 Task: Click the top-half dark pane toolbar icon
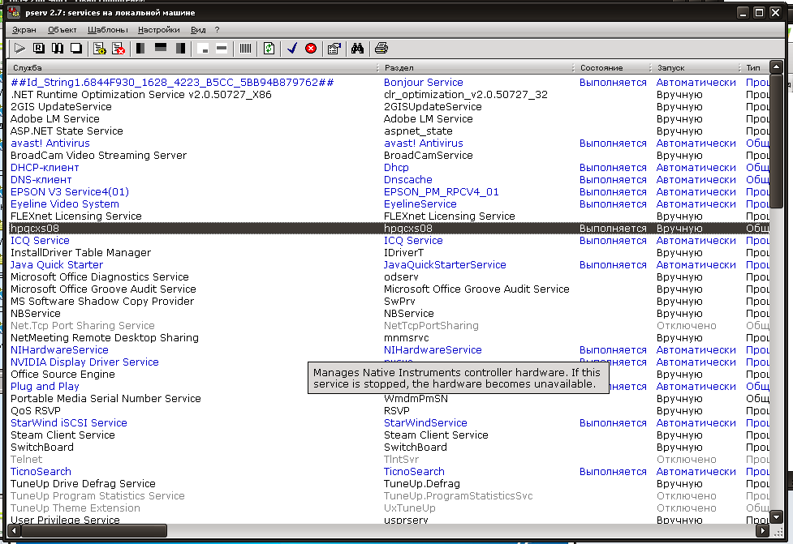coord(161,49)
